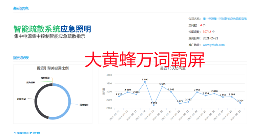Click the 3 309 data point marker

tap(162, 86)
